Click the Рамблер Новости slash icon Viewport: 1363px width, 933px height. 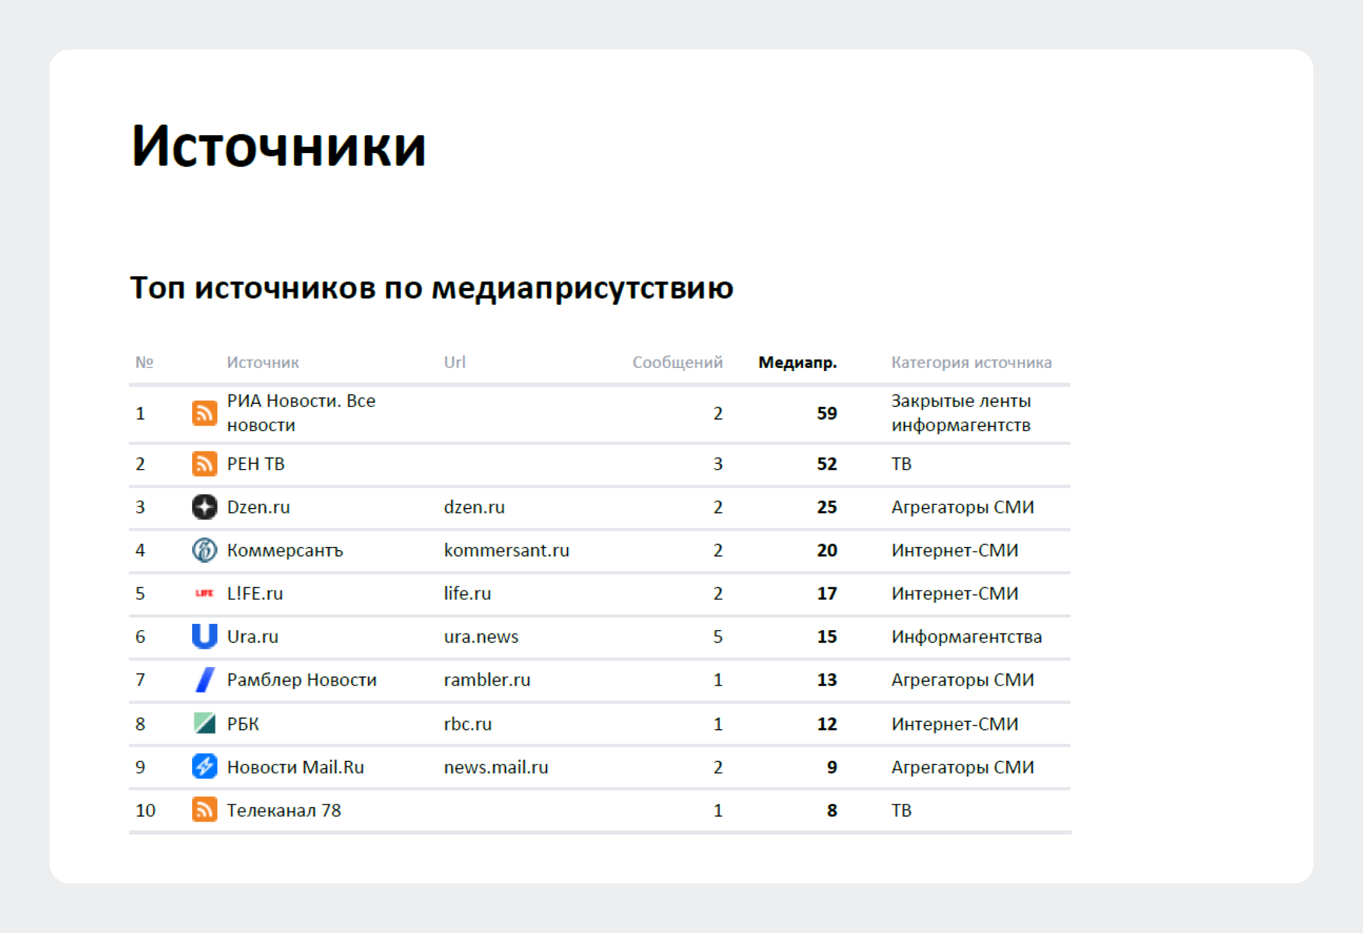click(204, 680)
